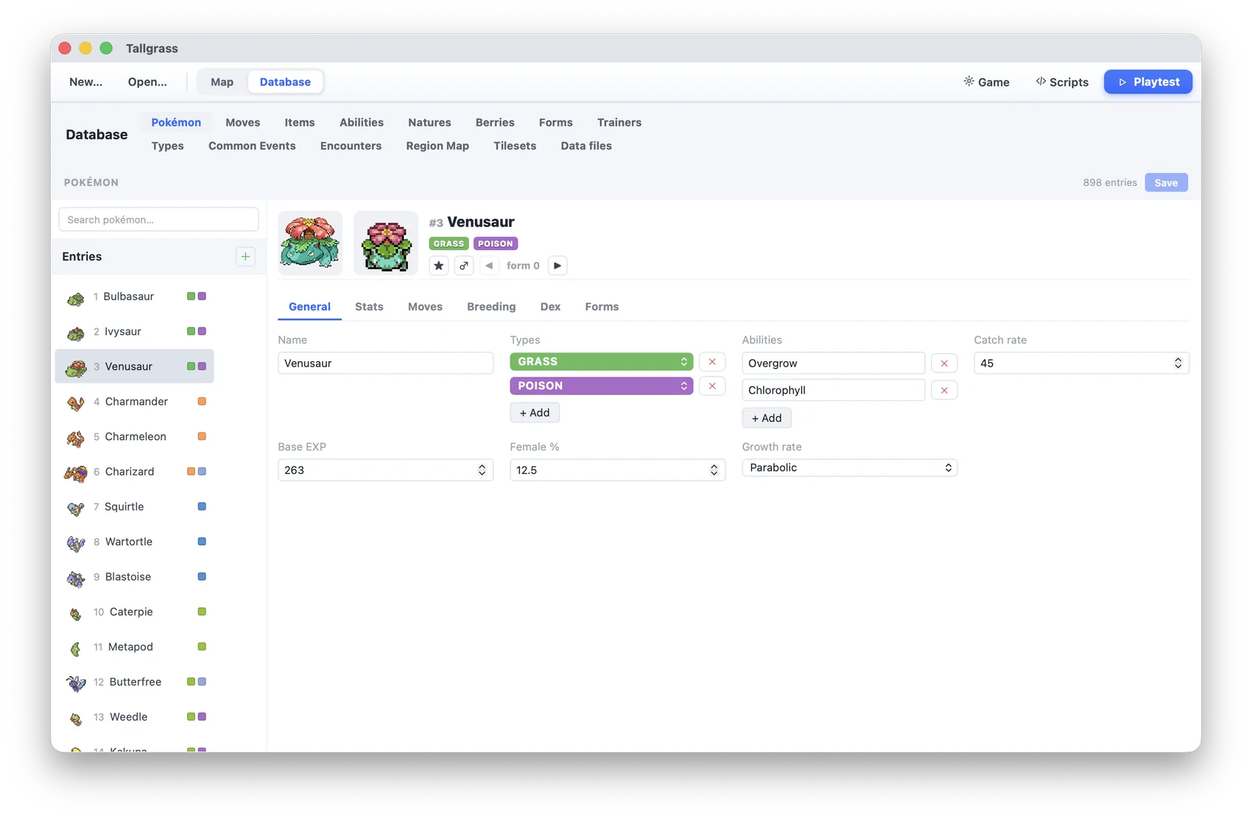The width and height of the screenshot is (1252, 819).
Task: Open the Forms sub-tab for Venusaur
Action: (x=602, y=307)
